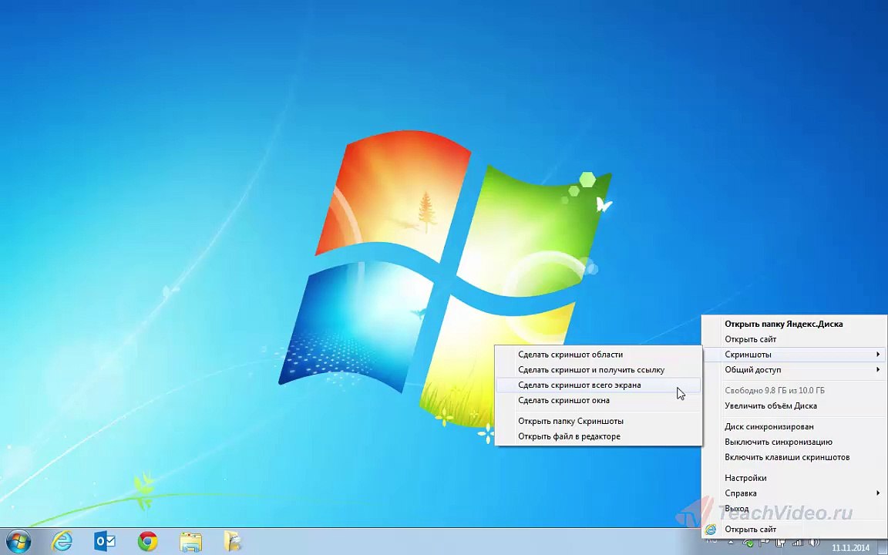The width and height of the screenshot is (888, 555).
Task: Toggle Включить клавиши скриншотов
Action: click(x=794, y=458)
